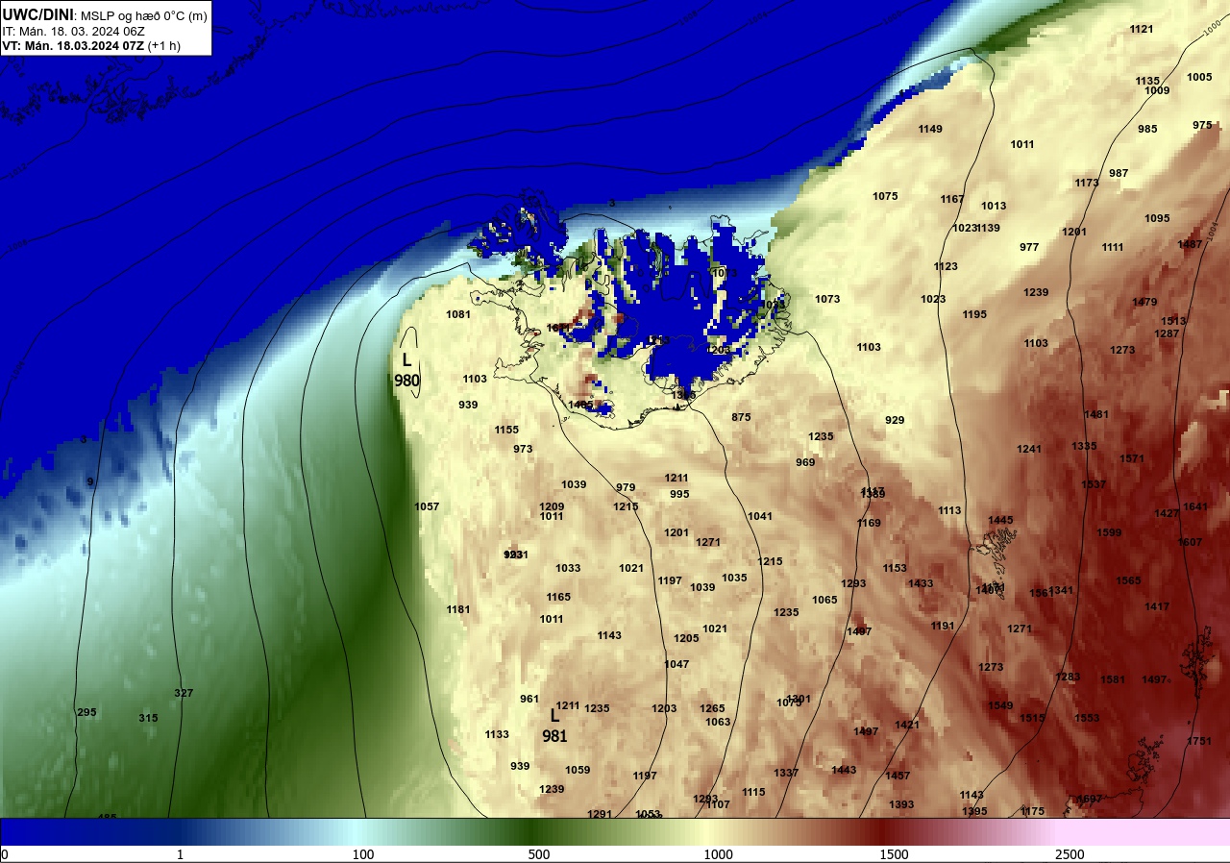Click the height value 1443
This screenshot has width=1230, height=863.
tap(844, 770)
